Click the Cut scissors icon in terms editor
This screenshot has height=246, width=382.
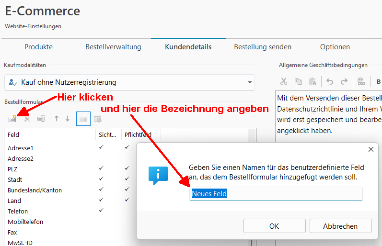284,81
